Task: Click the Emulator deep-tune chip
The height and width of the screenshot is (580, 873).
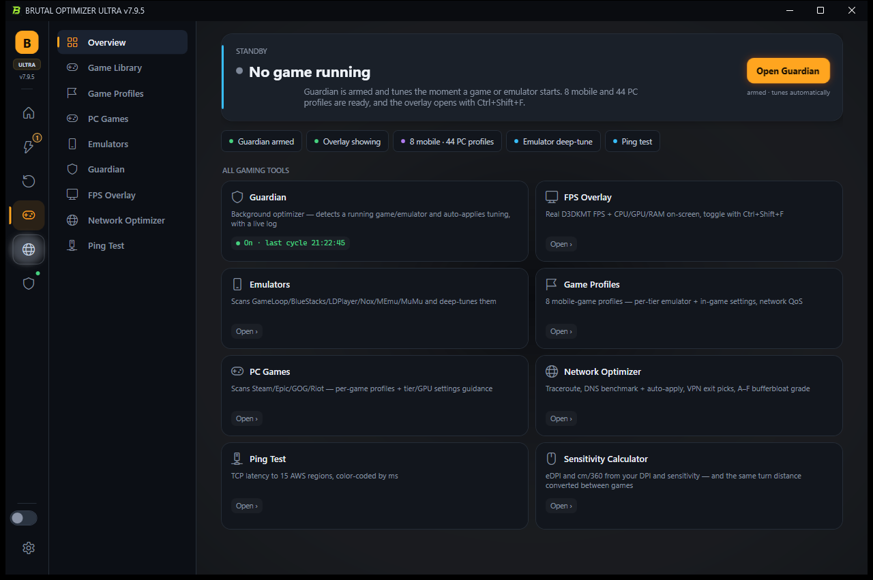Action: coord(554,141)
